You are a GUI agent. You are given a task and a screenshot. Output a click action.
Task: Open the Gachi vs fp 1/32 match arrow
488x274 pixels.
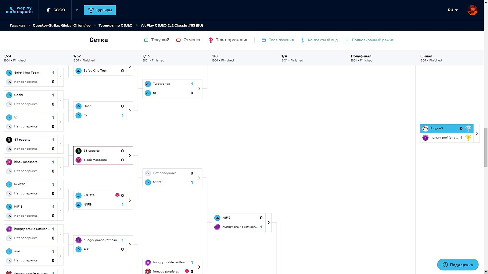[x=130, y=111]
